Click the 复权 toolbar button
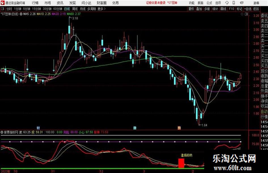This screenshot has width=268, height=173. click(191, 9)
